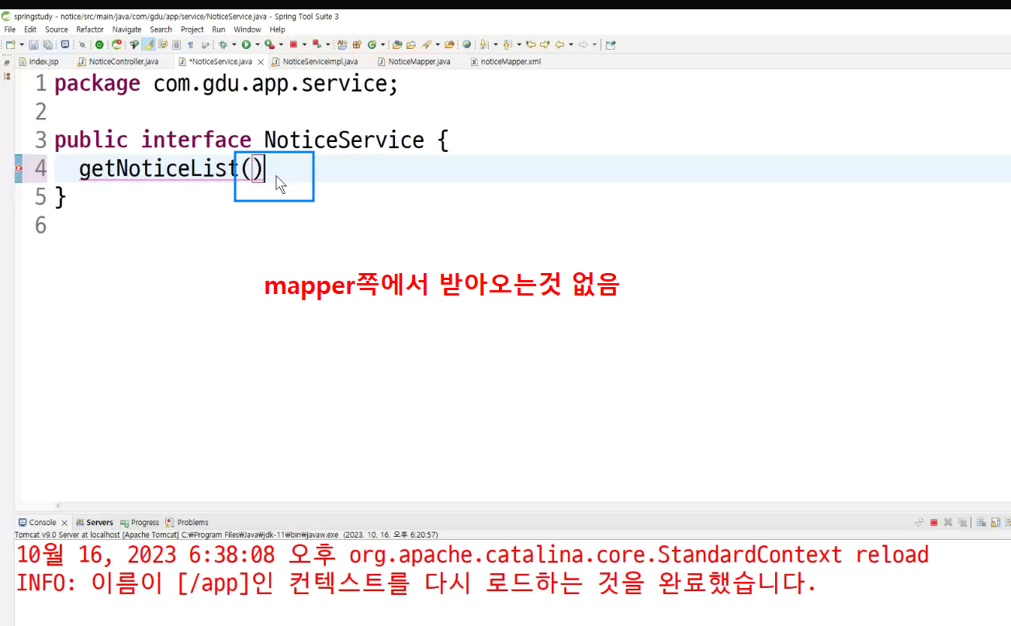Open the Debug dropdown arrow

[x=234, y=45]
